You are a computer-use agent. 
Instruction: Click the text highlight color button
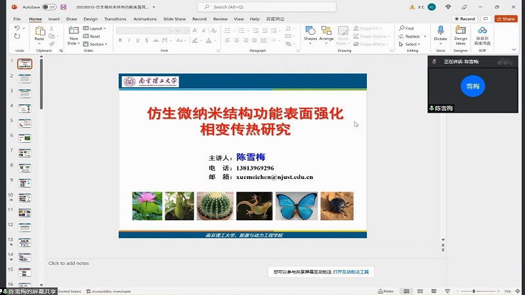tap(194, 40)
